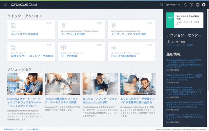The image size is (209, 131).
Task: Open the help question mark icon
Action: coord(191,5)
